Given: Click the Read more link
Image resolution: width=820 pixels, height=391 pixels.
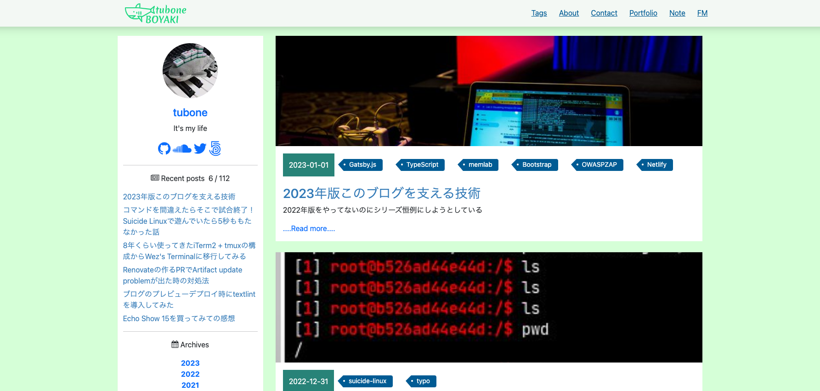Looking at the screenshot, I should pos(309,228).
